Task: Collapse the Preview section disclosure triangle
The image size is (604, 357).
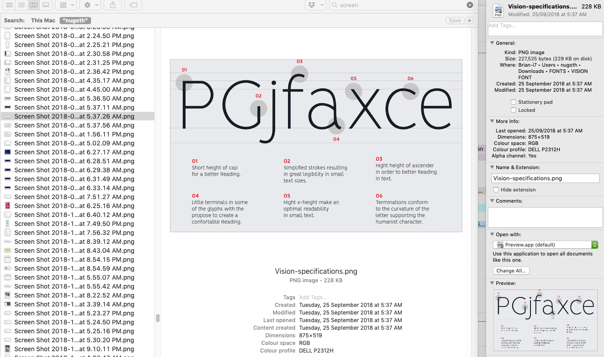Action: [492, 283]
